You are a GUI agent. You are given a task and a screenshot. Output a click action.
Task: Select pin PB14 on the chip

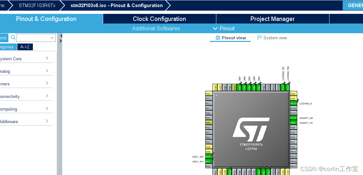pyautogui.click(x=293, y=157)
